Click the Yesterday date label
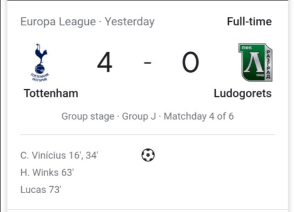 point(129,22)
